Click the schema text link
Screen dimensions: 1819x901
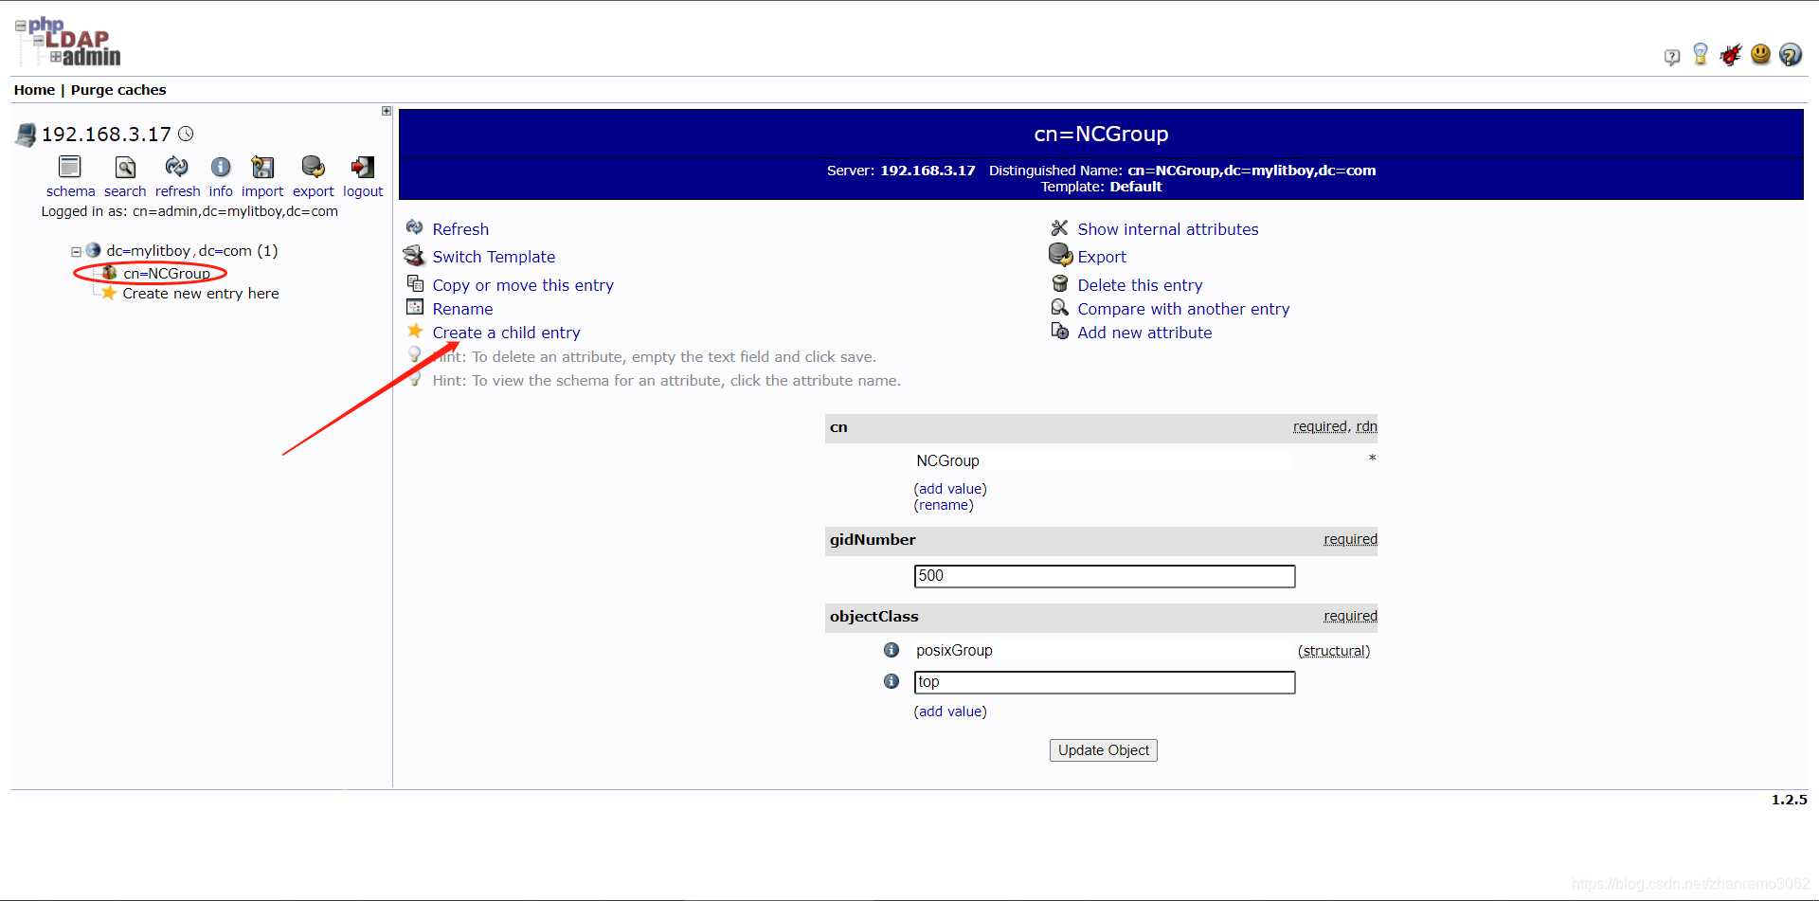70,191
